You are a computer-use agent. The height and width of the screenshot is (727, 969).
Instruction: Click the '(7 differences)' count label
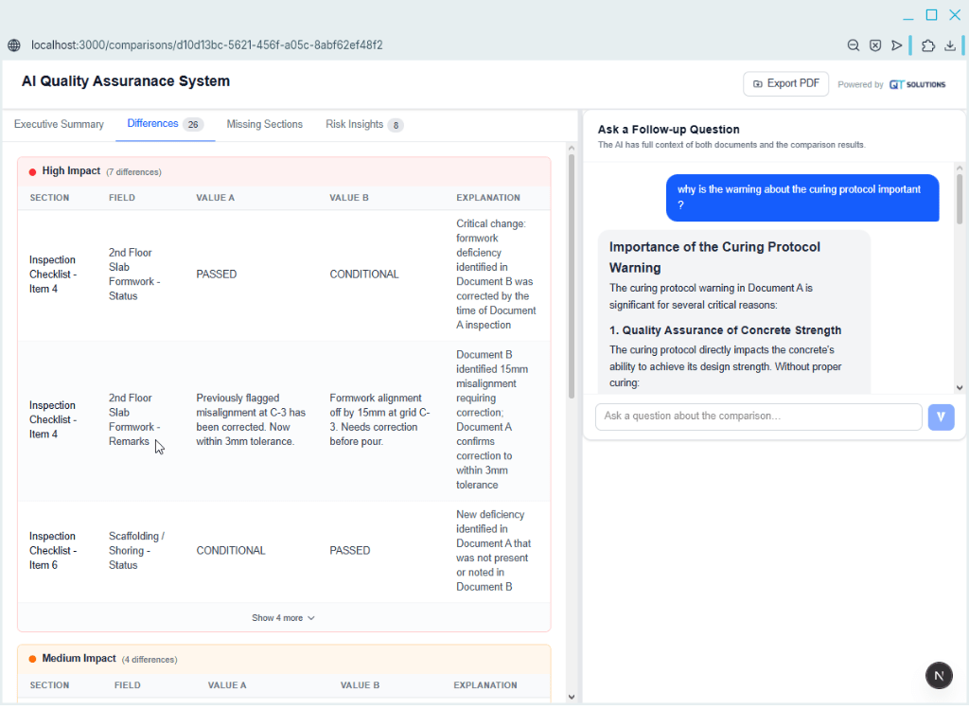133,172
